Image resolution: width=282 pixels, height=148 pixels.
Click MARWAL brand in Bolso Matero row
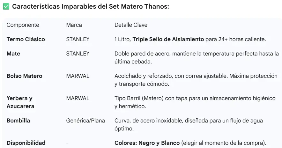tap(78, 76)
